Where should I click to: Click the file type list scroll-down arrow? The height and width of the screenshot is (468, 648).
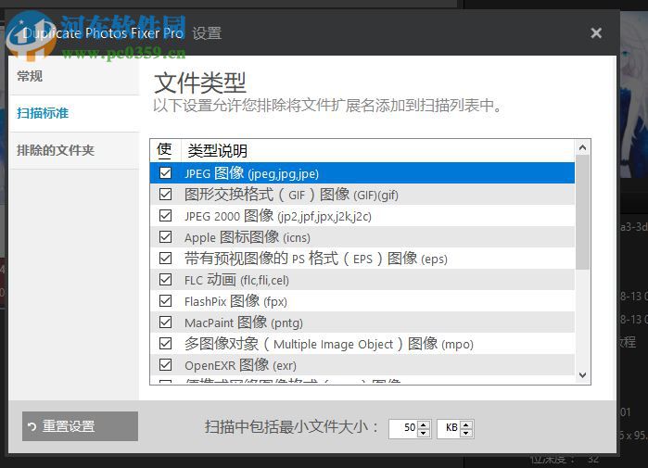pos(583,375)
